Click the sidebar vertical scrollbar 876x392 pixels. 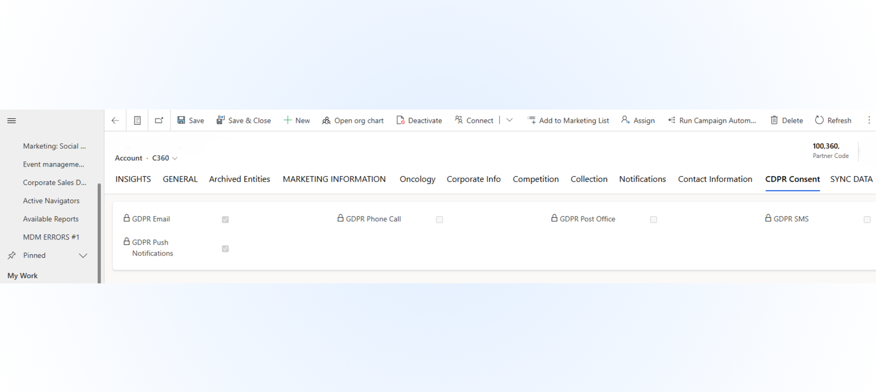[x=99, y=232]
